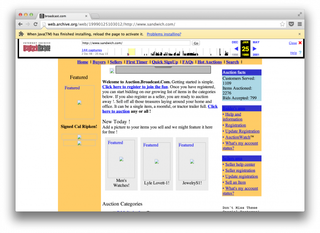Open the Hot Auctions nav link
Screen dimensions: 320x233
[209, 62]
